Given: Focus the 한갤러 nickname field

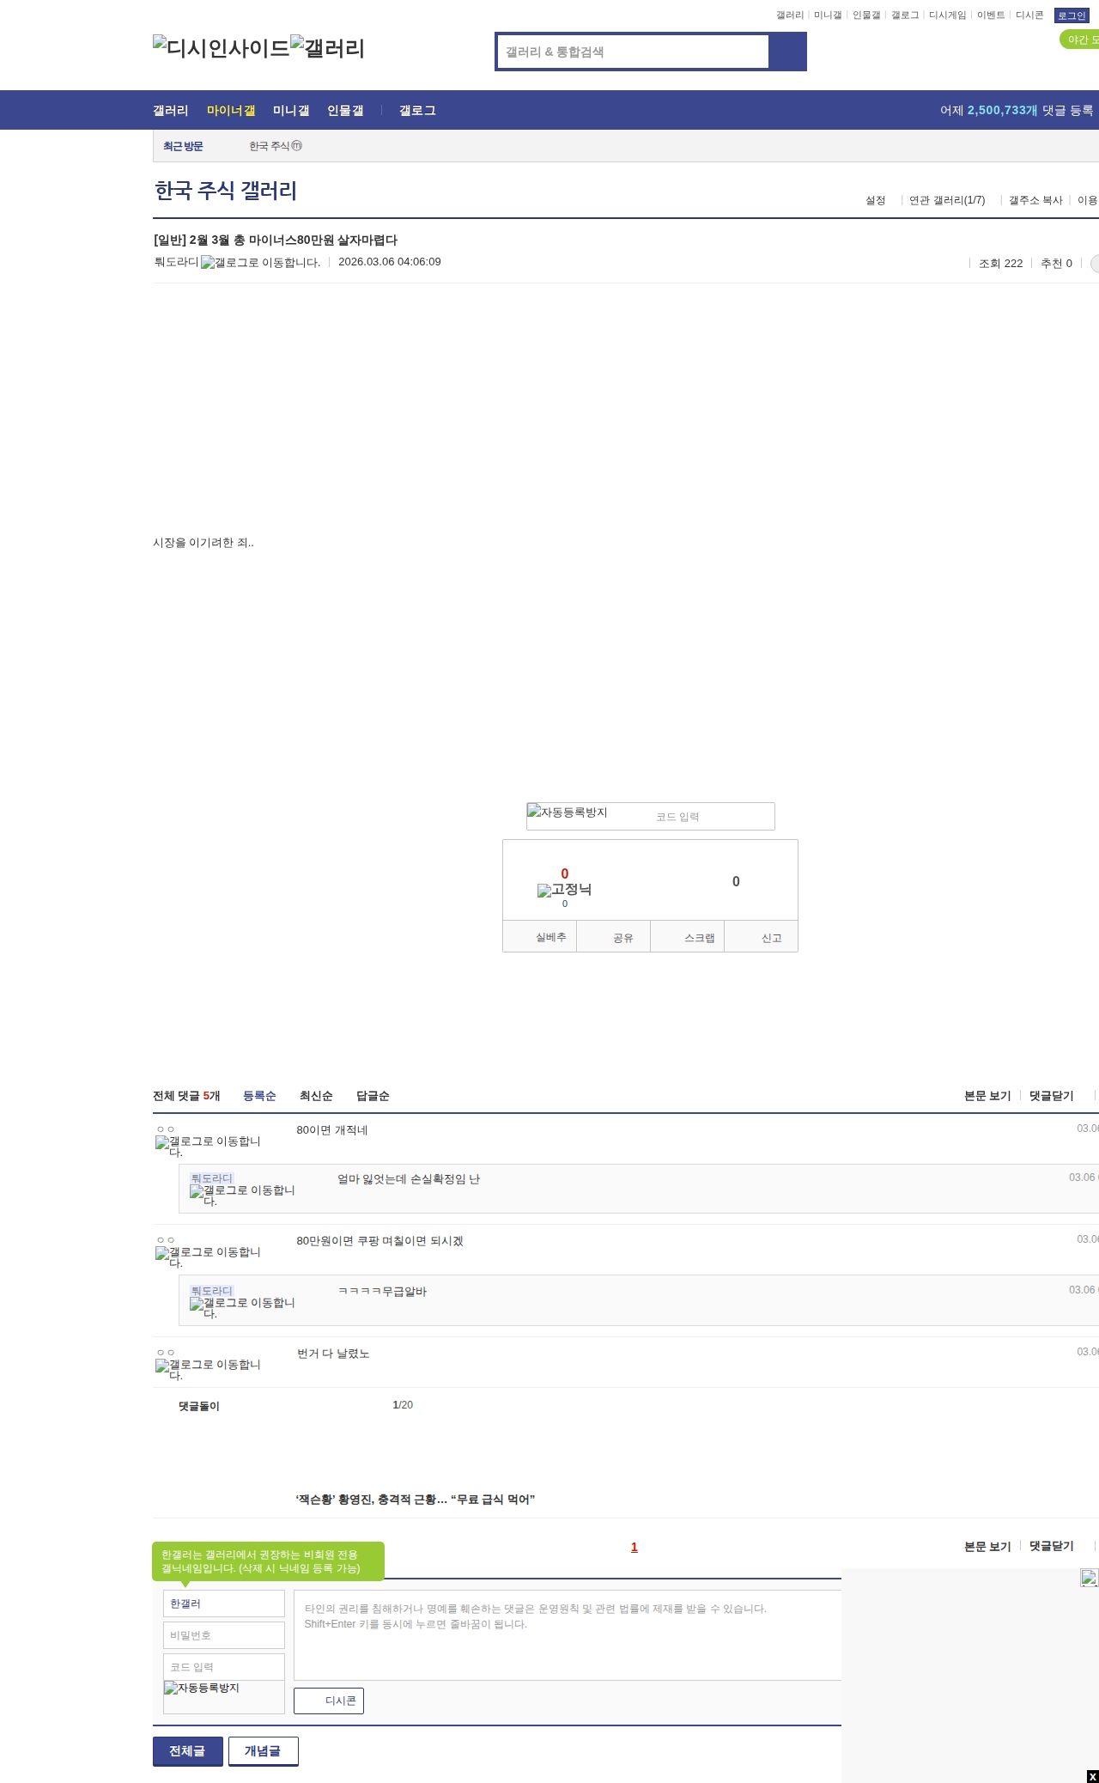Looking at the screenshot, I should [x=224, y=1603].
